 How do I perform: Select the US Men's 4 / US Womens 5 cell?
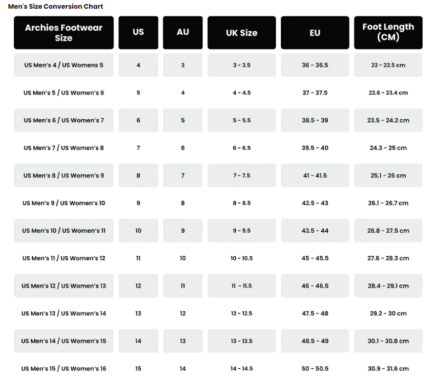[x=64, y=65]
